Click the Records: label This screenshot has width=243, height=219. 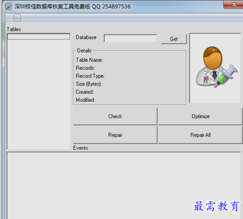[x=85, y=68]
